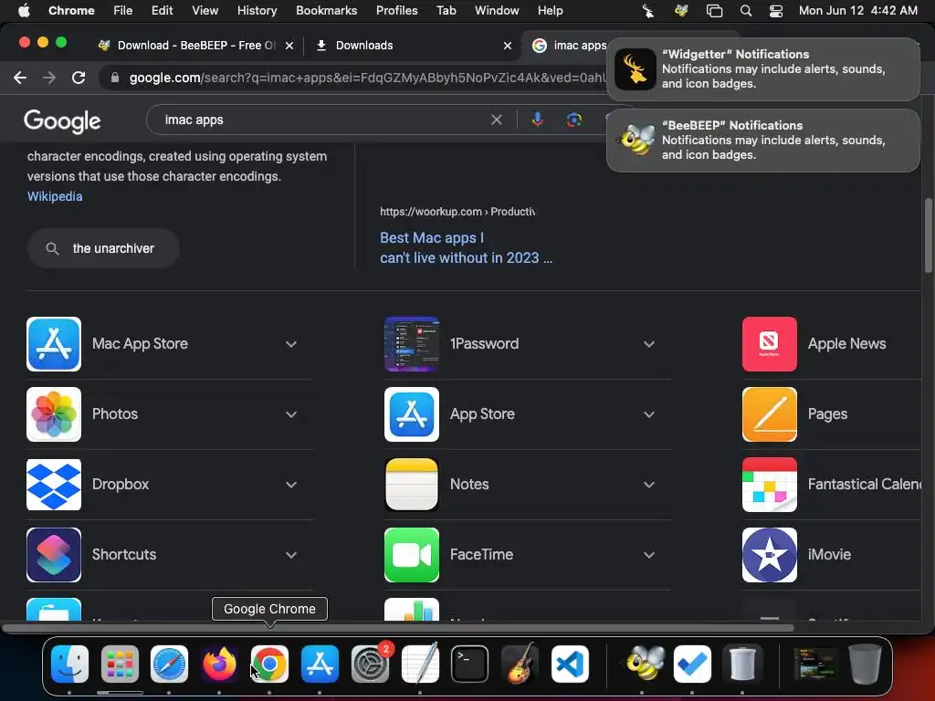Open Visual Studio Code from the Dock

click(570, 664)
